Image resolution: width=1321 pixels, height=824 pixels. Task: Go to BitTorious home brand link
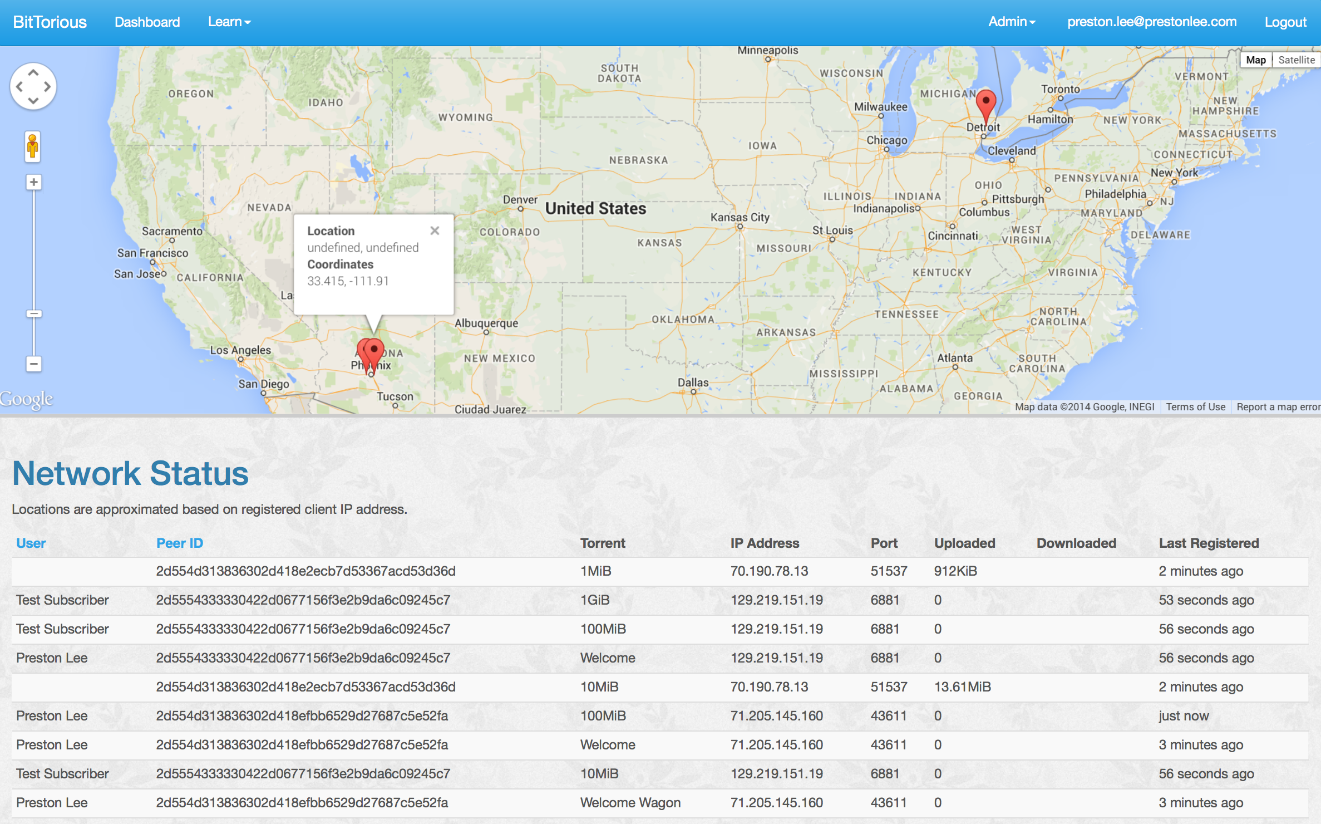coord(50,22)
